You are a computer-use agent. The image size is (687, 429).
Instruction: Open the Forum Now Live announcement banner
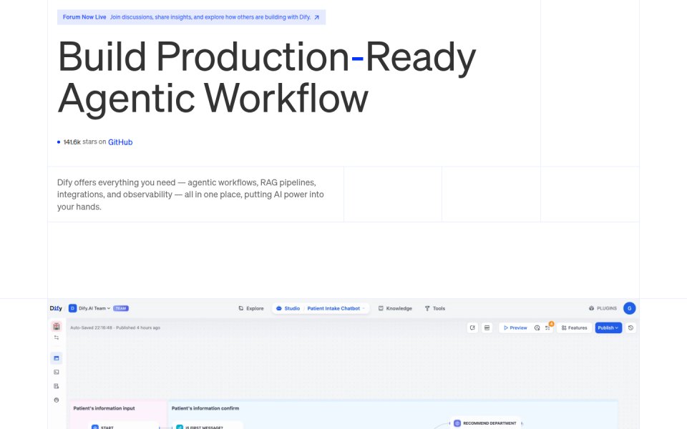192,17
